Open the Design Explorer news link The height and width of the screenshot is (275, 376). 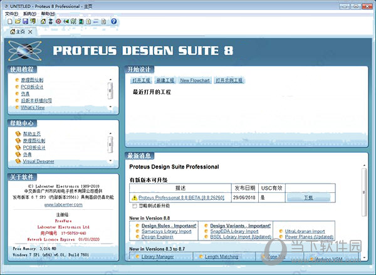[157, 237]
